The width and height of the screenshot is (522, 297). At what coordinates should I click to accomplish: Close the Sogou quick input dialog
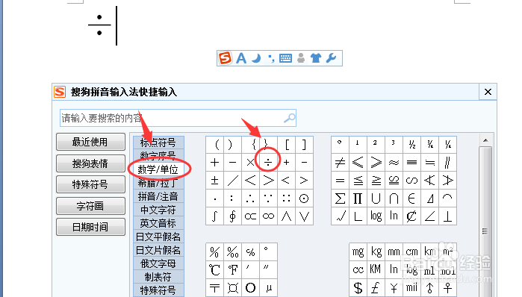(488, 92)
